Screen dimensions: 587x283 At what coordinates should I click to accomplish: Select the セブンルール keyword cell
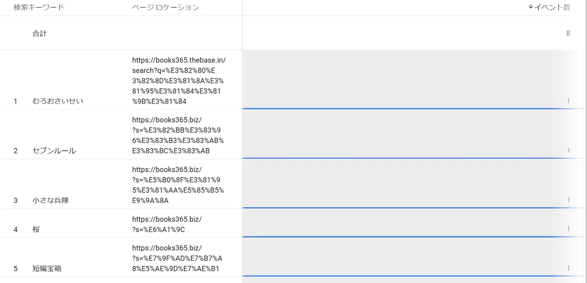click(54, 151)
